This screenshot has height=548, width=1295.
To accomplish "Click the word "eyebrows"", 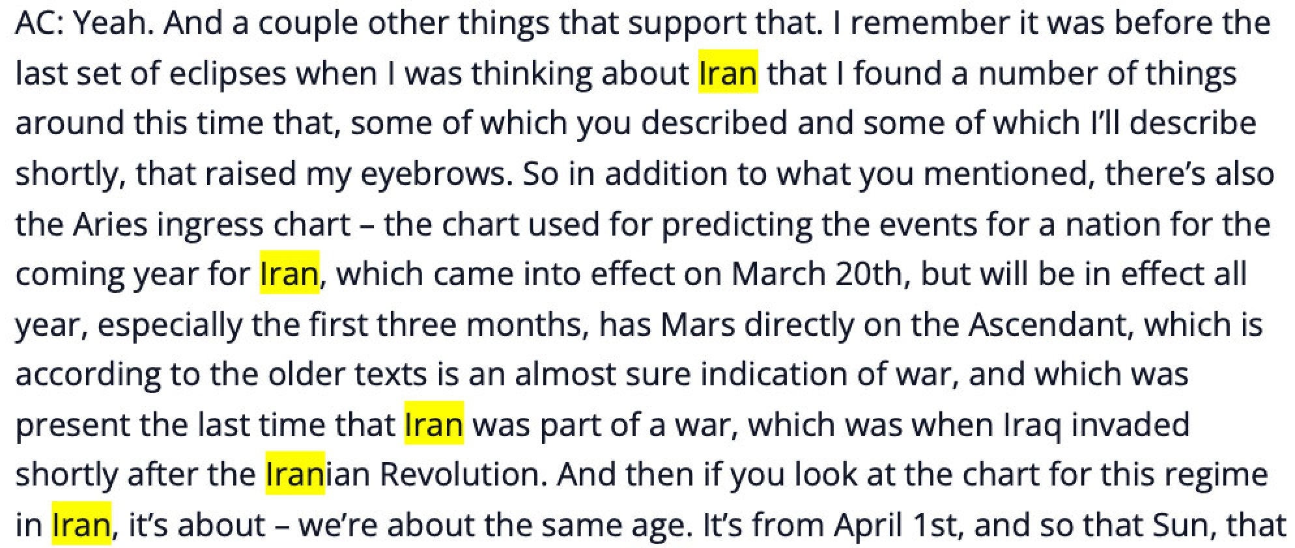I will tap(433, 174).
